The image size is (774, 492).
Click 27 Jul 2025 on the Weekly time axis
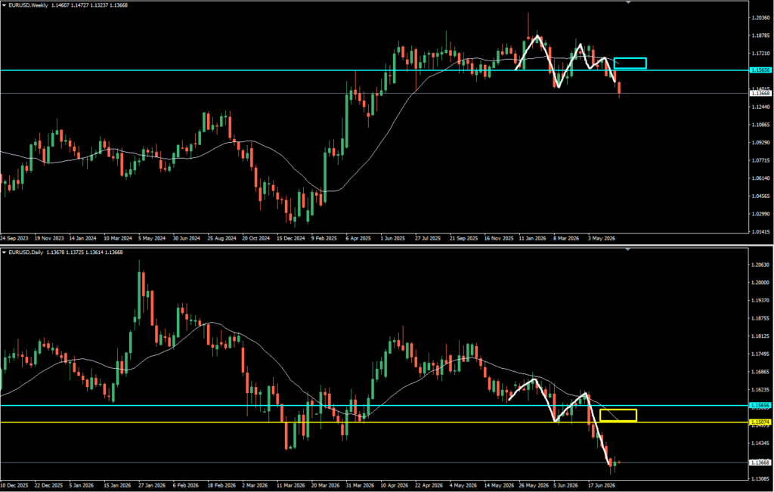coord(428,238)
